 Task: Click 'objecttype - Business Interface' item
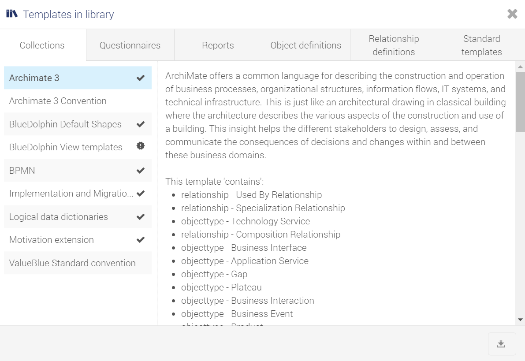(244, 248)
